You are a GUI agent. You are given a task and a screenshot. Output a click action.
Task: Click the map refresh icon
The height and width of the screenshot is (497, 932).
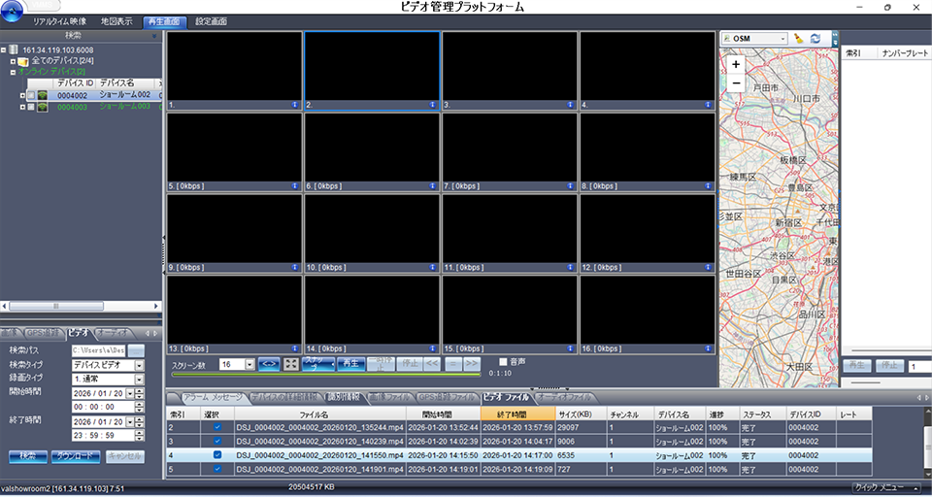click(815, 39)
